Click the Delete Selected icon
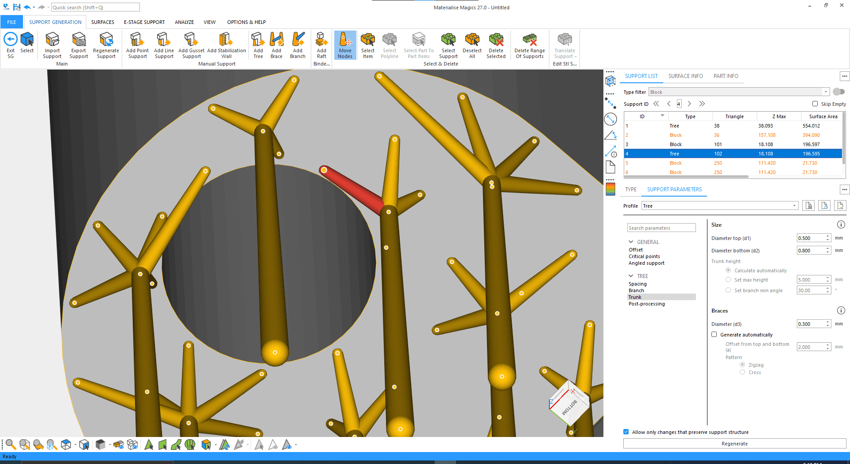850x464 pixels. [496, 45]
